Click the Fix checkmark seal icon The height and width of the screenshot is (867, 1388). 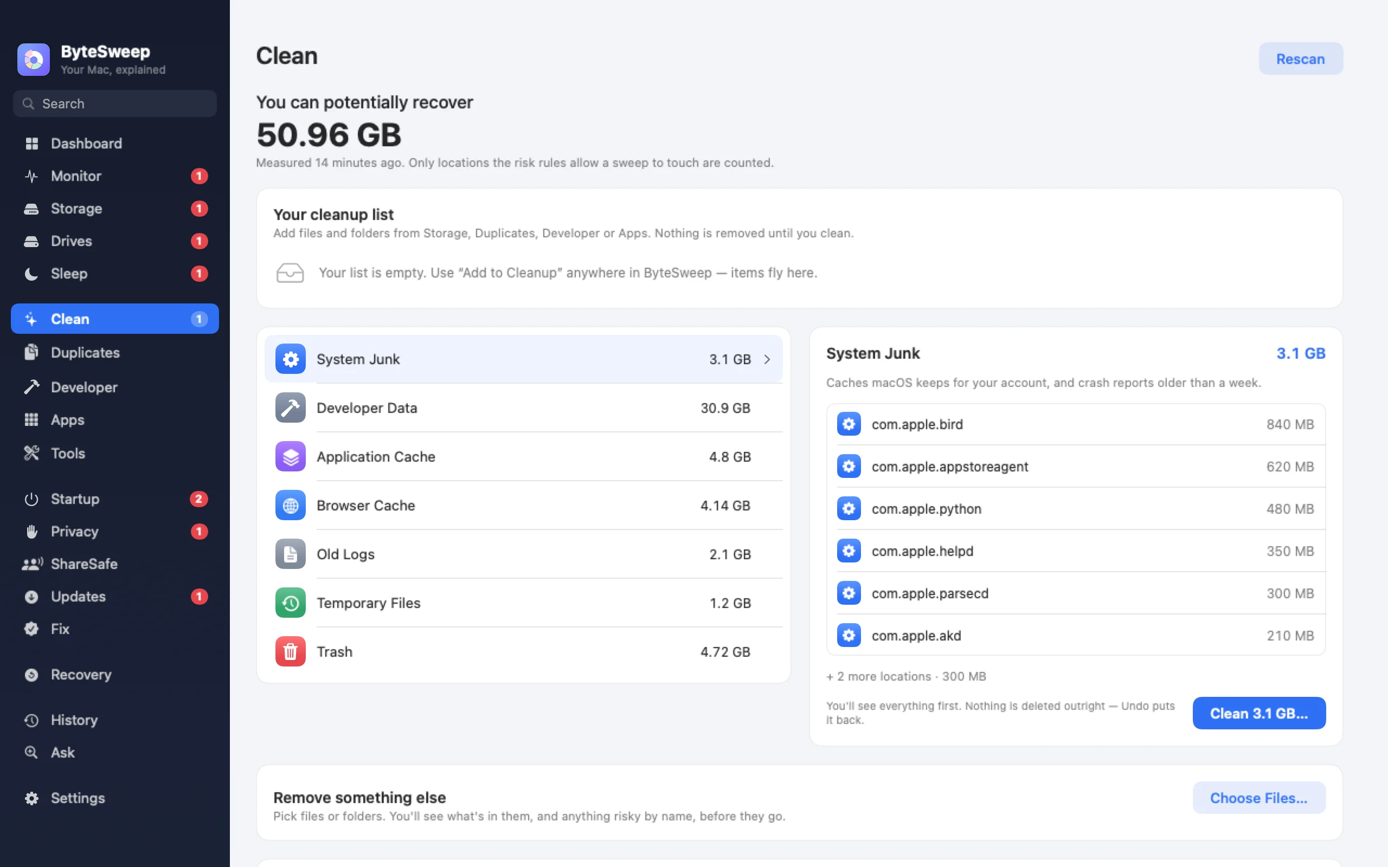point(31,629)
